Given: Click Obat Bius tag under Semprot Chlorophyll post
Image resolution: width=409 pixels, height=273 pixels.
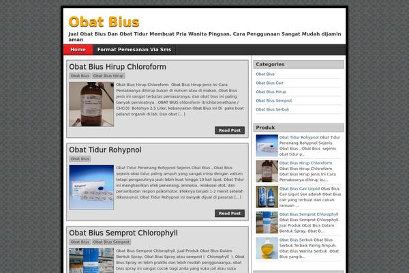Looking at the screenshot, I should click(x=80, y=242).
